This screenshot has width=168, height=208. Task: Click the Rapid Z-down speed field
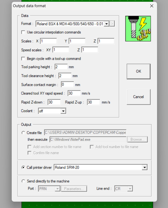click(54, 102)
